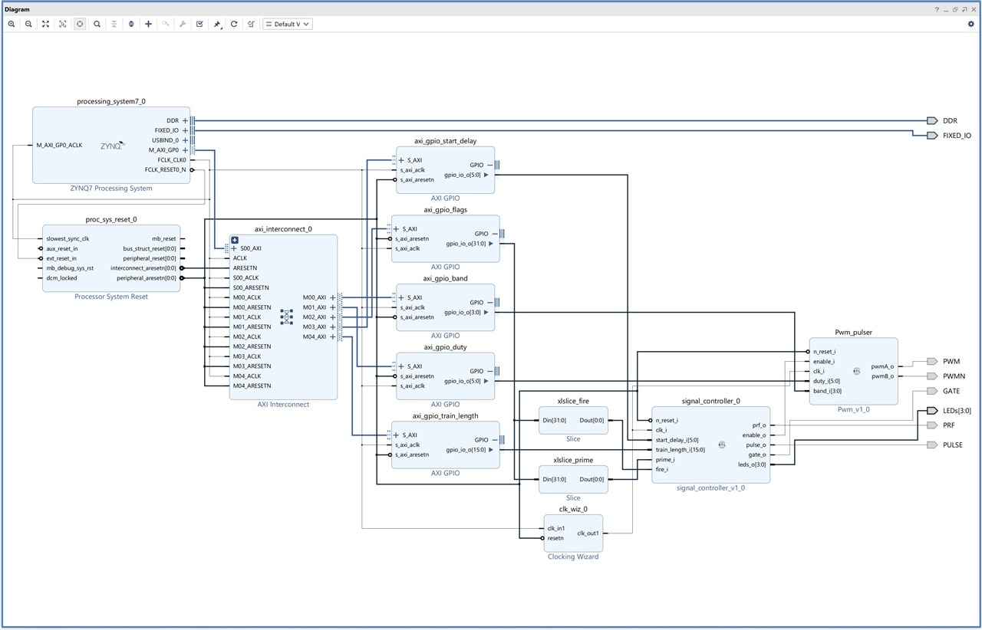Image resolution: width=982 pixels, height=630 pixels.
Task: Select the Diagram panel title tab
Action: (x=17, y=9)
